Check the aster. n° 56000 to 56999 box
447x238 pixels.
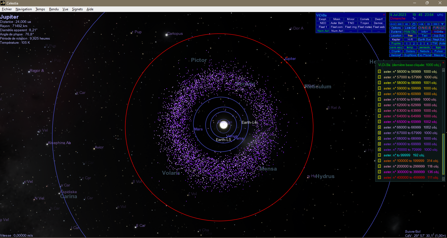tap(379, 71)
